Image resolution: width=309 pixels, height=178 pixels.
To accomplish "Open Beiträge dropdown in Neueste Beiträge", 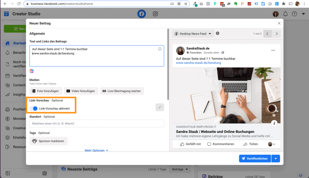I will point(180,169).
